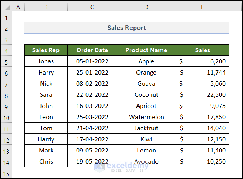Select Chris's sales value 10,250
This screenshot has width=243, height=179.
pos(202,162)
